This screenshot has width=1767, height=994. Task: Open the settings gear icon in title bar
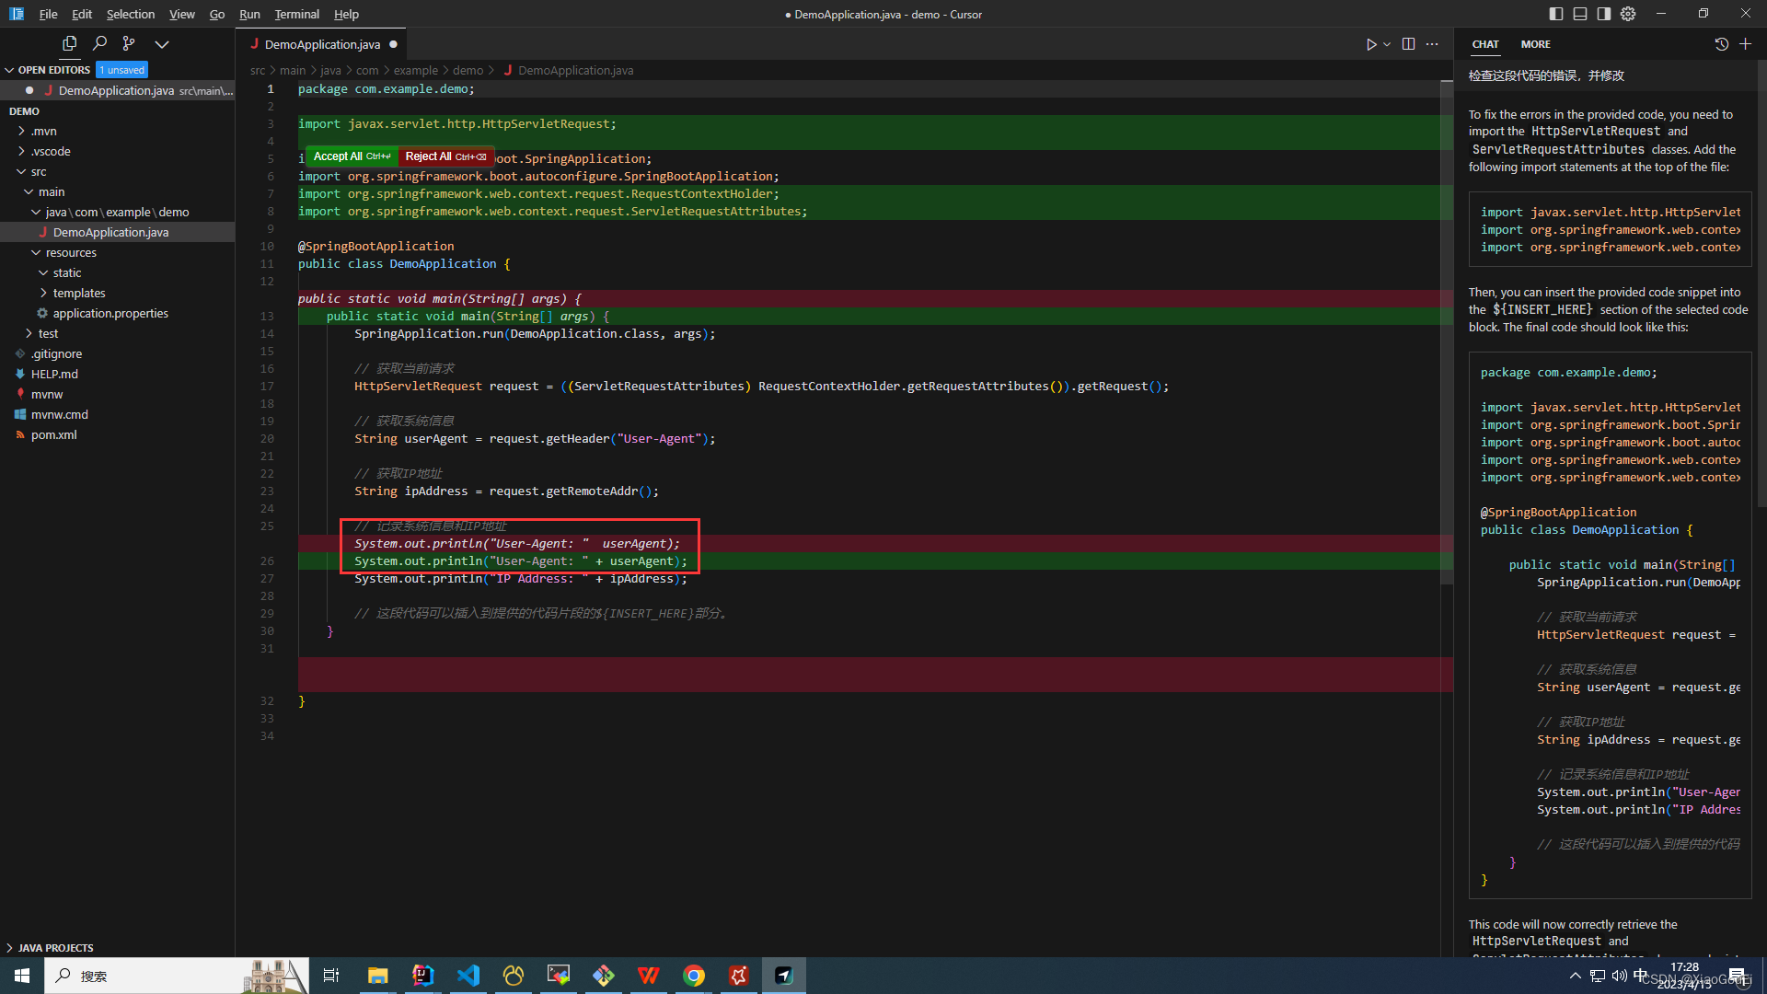[x=1628, y=14]
